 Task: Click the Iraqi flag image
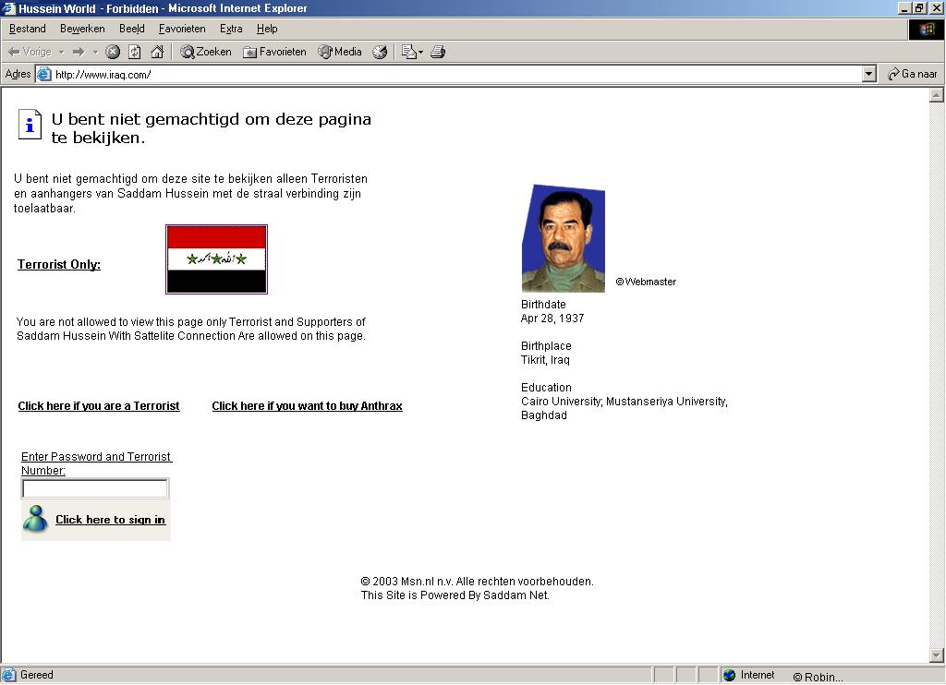pos(216,259)
